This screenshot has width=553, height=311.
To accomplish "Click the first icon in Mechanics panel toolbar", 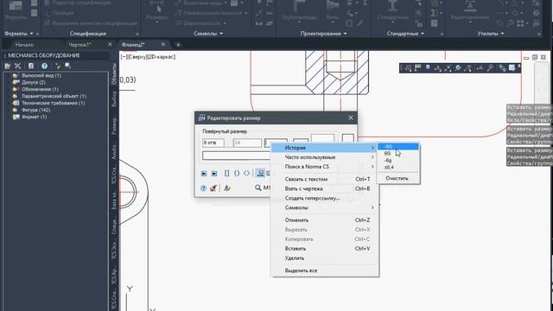I will pyautogui.click(x=8, y=66).
